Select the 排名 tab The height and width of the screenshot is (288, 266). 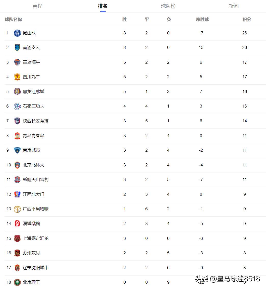103,6
